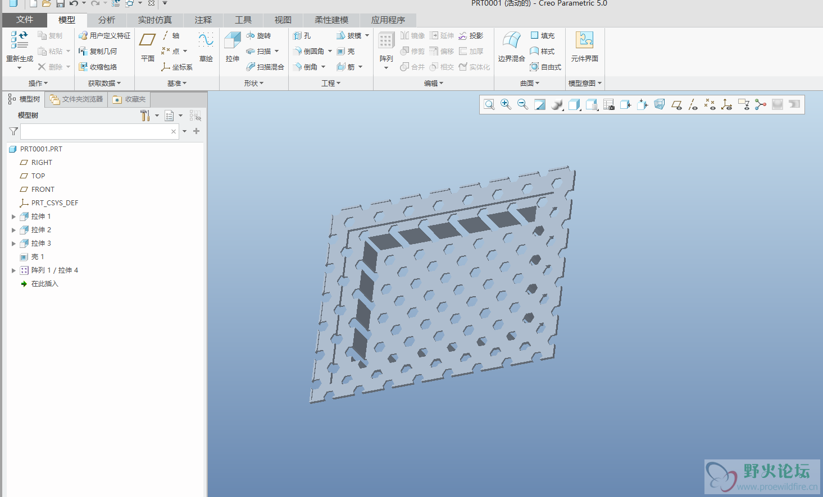This screenshot has width=823, height=497.
Task: Select the Rib (筋) tool
Action: point(345,67)
